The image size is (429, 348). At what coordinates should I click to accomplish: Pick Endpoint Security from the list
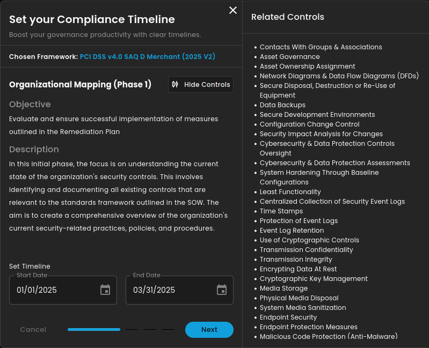pos(288,317)
